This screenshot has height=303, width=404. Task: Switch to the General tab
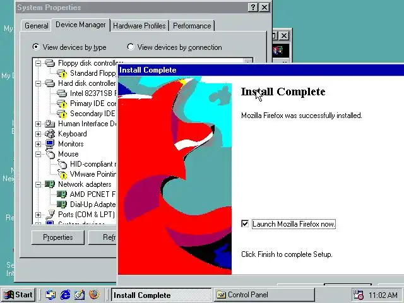click(37, 26)
